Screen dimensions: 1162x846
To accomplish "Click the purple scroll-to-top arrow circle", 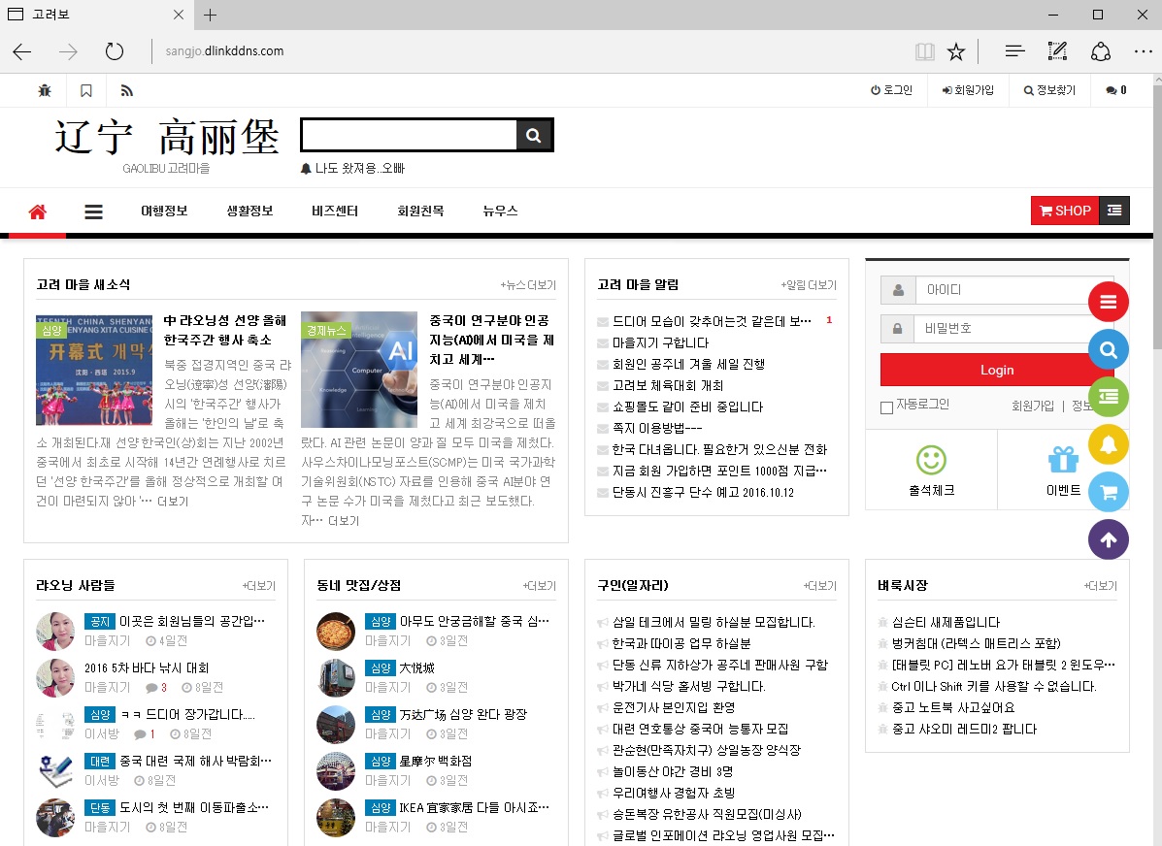I will [x=1108, y=539].
